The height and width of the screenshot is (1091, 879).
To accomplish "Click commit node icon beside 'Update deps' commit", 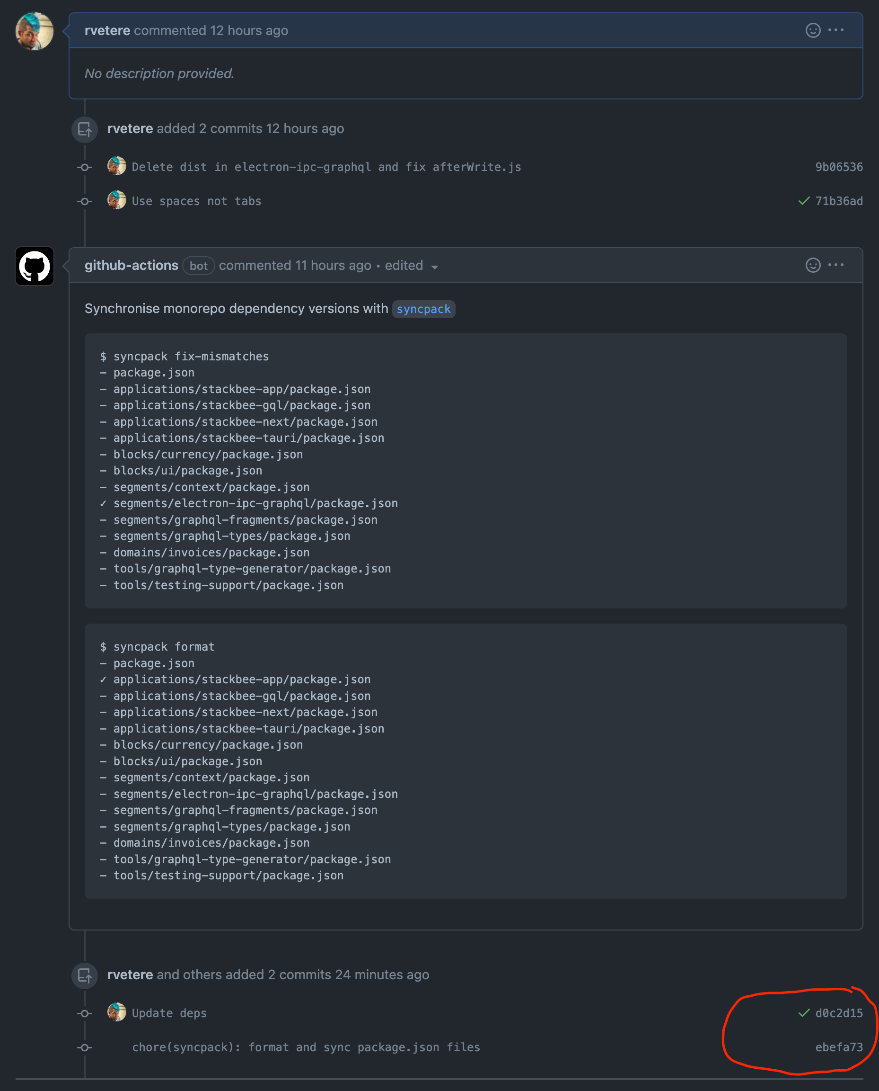I will pos(85,1013).
